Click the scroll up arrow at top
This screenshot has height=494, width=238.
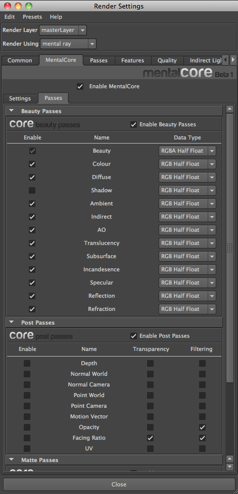coord(230,110)
